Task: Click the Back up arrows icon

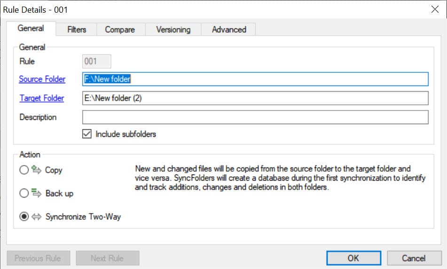Action: click(37, 193)
